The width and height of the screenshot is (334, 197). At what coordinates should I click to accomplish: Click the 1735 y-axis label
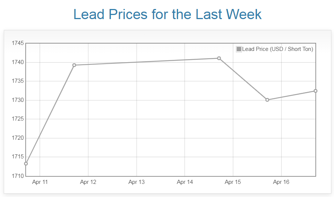click(18, 81)
